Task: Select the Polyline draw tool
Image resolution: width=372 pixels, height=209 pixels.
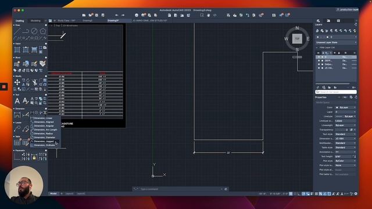Action: (x=26, y=31)
